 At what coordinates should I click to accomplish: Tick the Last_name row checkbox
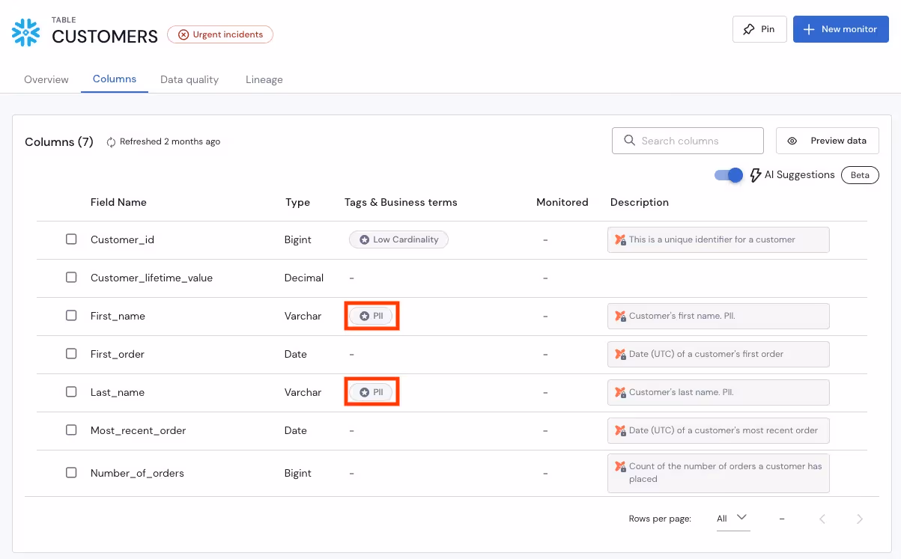point(71,392)
